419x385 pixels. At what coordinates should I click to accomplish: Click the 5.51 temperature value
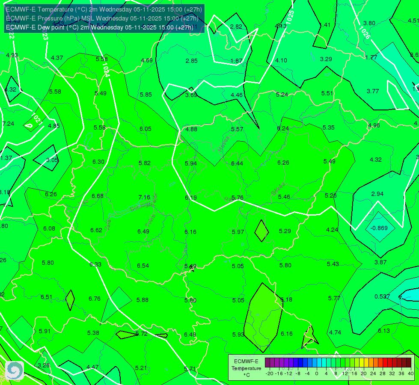point(327,93)
